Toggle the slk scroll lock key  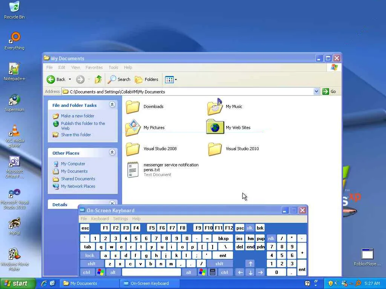(250, 228)
